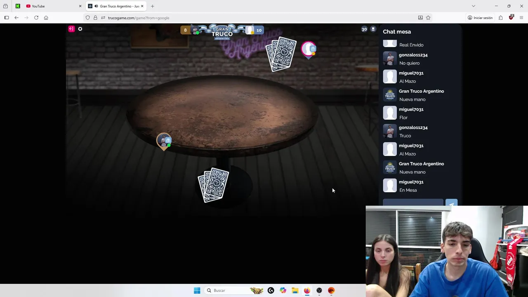Click the Chat mesa header
This screenshot has height=297, width=528.
(x=397, y=32)
